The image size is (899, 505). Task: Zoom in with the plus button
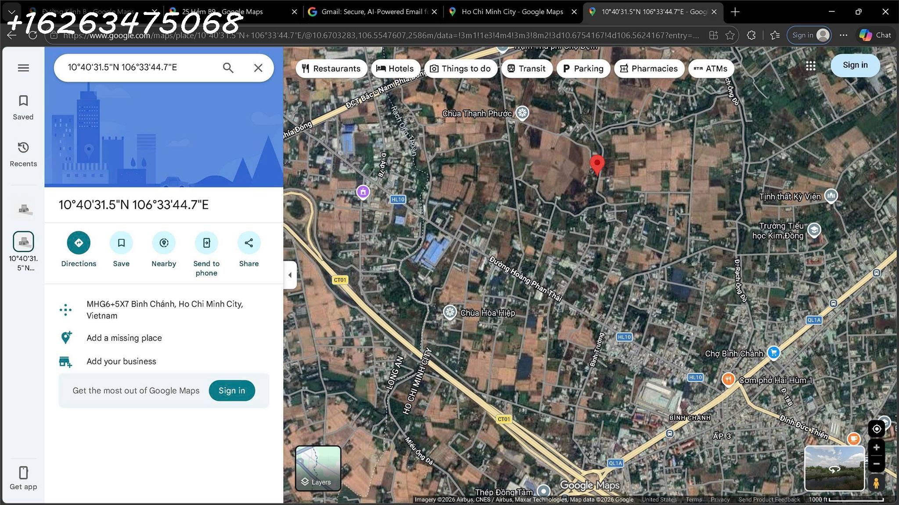pyautogui.click(x=876, y=448)
